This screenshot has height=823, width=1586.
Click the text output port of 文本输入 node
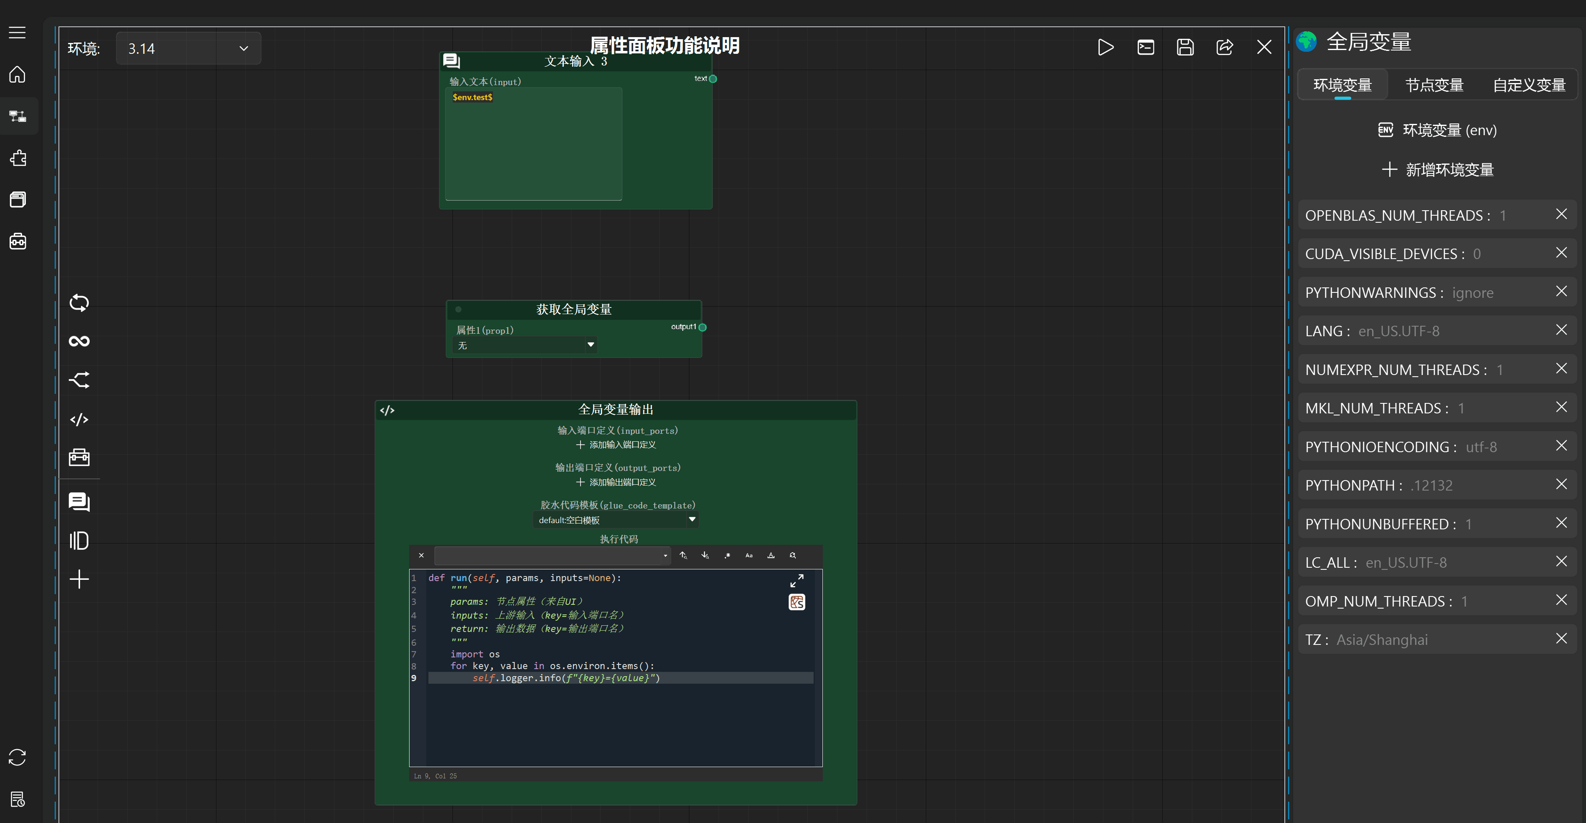713,79
